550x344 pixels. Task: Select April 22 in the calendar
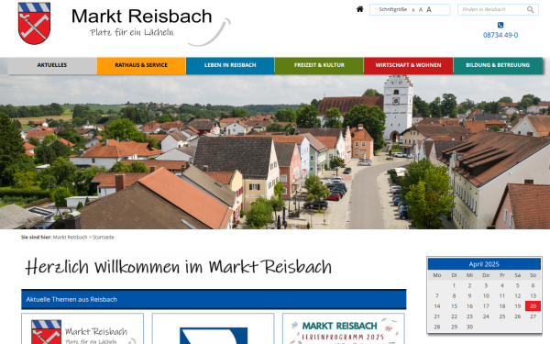pos(454,316)
